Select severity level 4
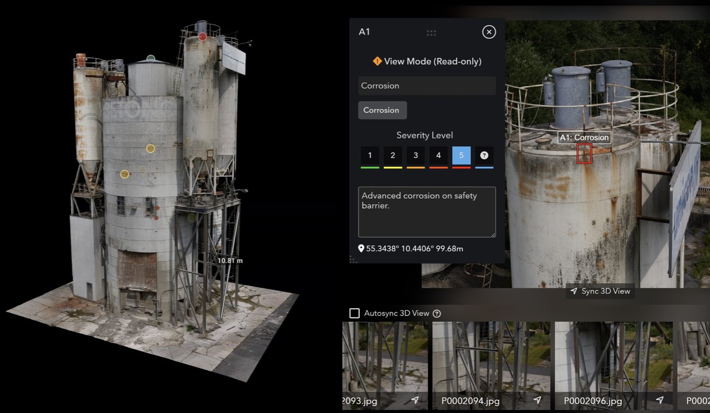The image size is (710, 413). click(x=438, y=156)
